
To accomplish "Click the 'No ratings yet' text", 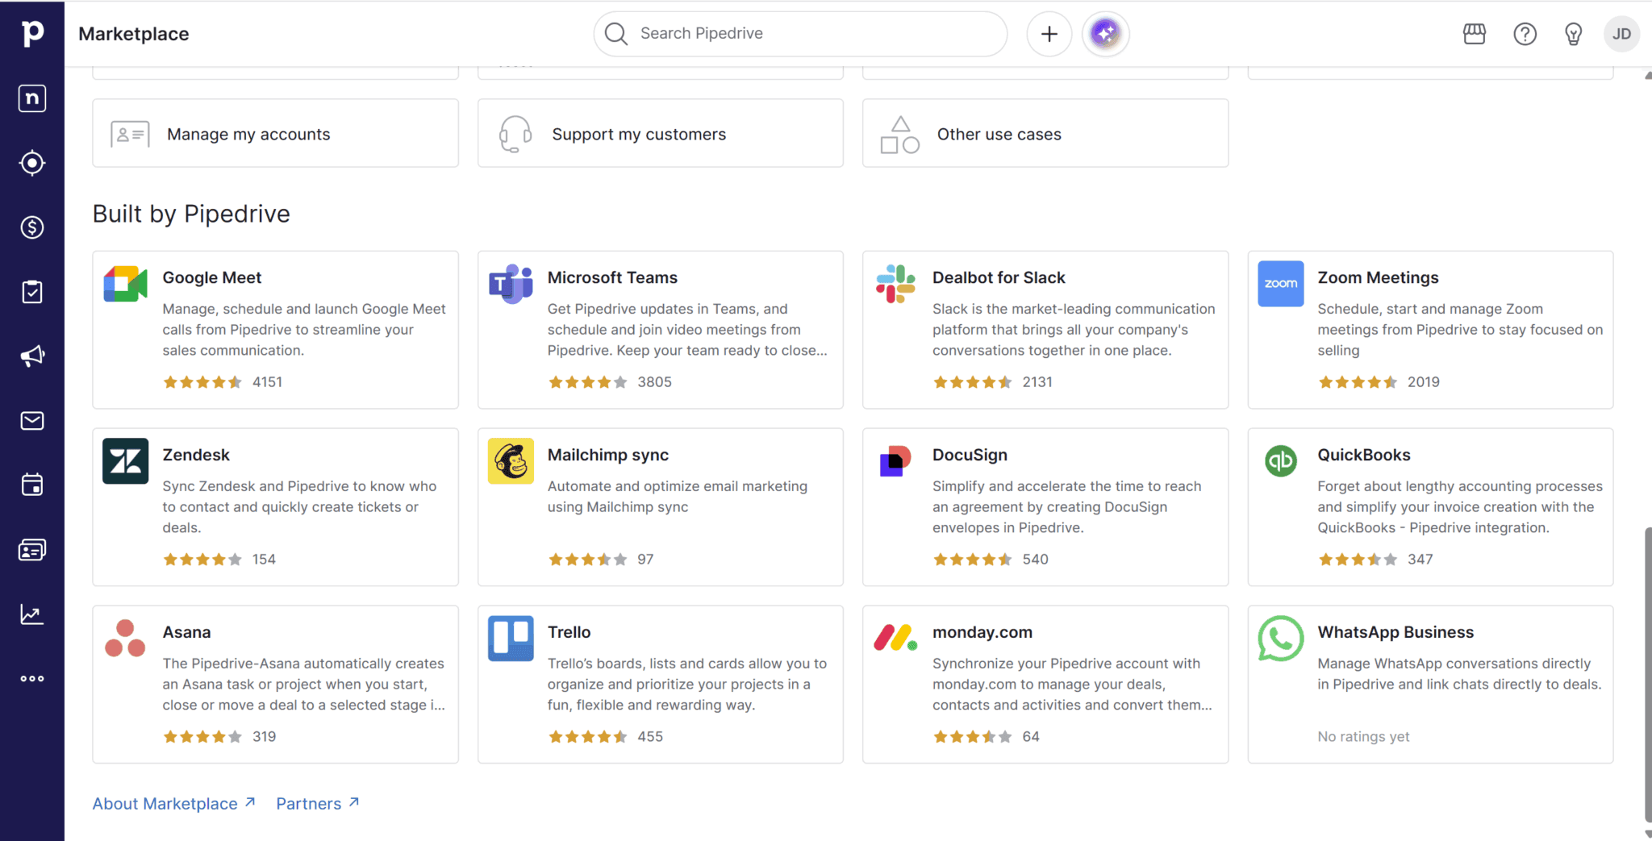I will click(1363, 737).
